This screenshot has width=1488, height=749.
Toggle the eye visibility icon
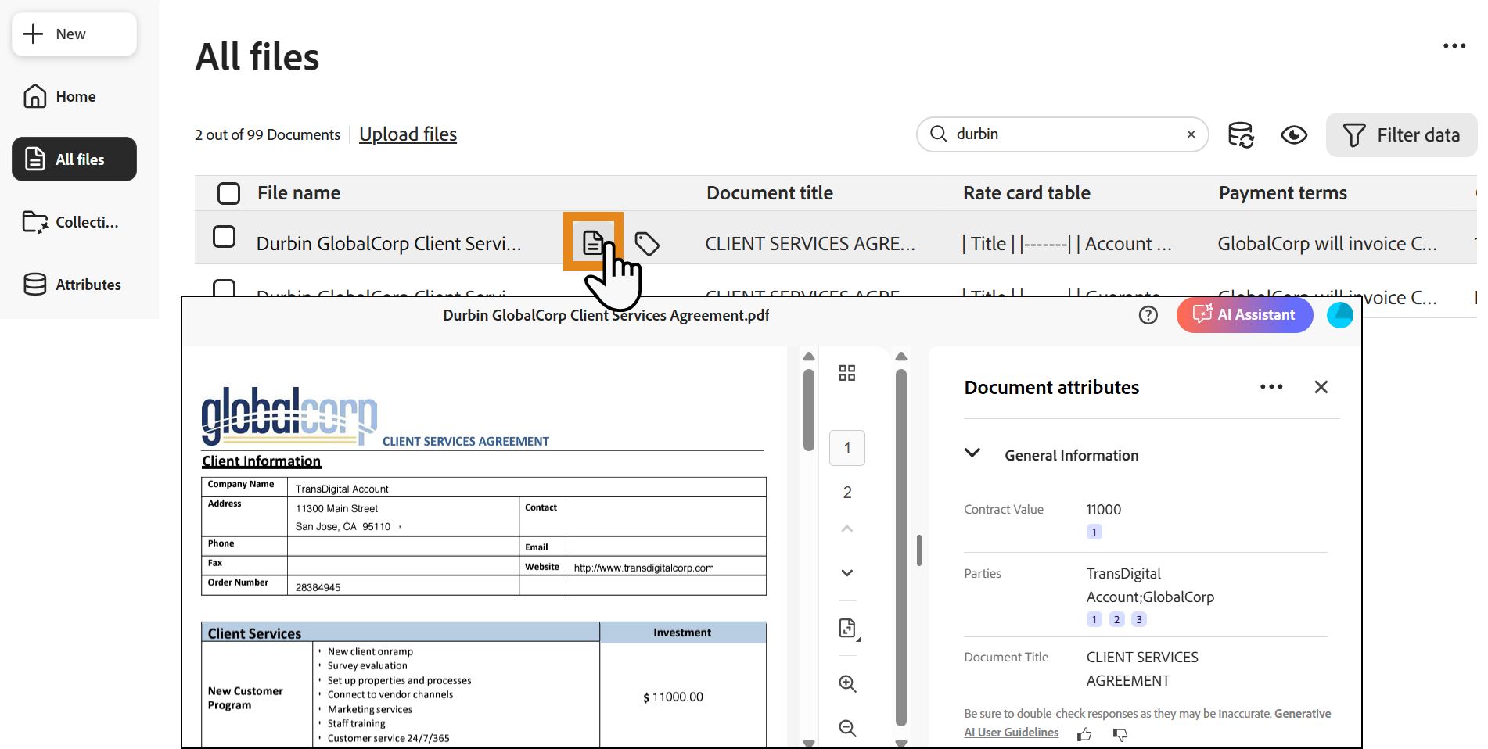pyautogui.click(x=1294, y=134)
